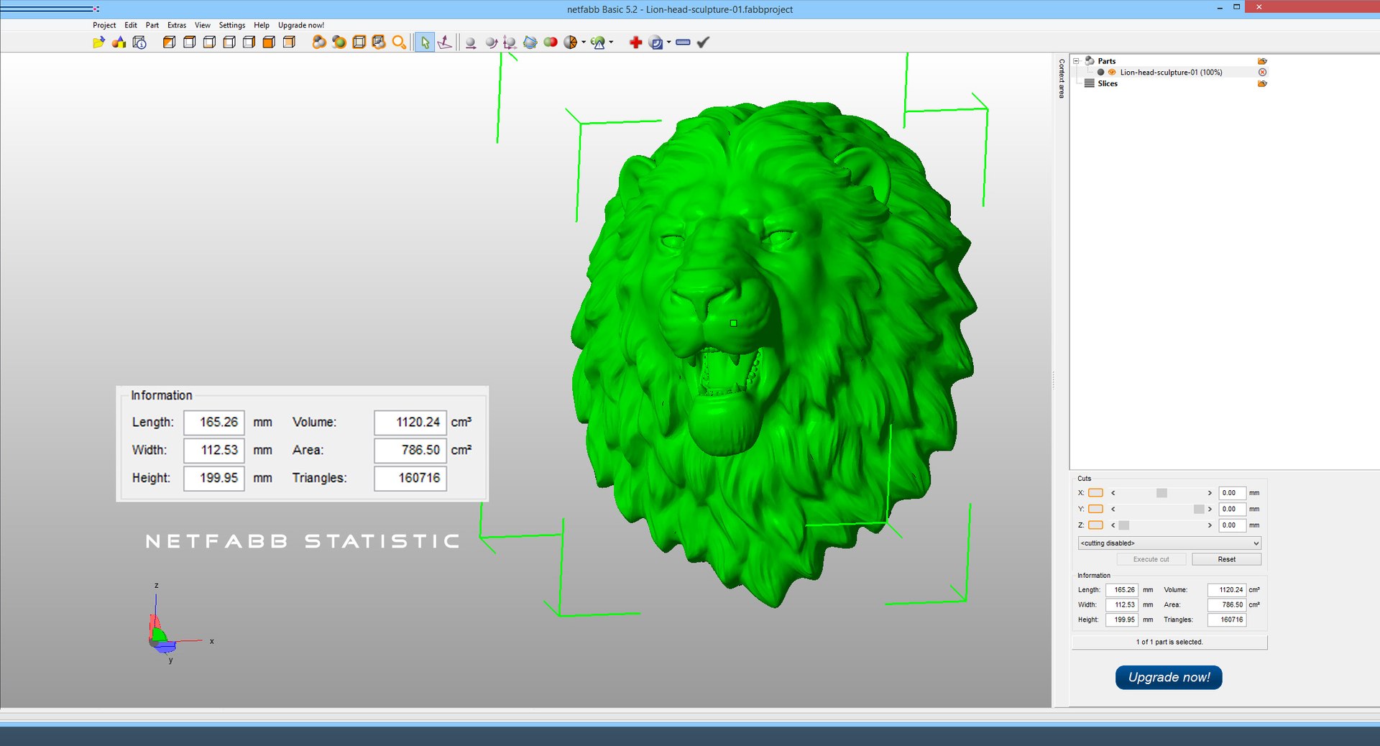Click the pie-sphere part analysis icon
Image resolution: width=1380 pixels, height=746 pixels.
tap(571, 42)
